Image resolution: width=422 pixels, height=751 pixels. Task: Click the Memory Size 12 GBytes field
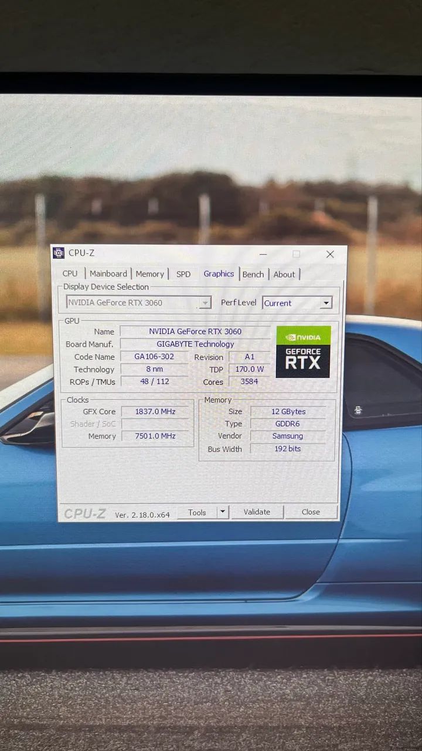288,411
